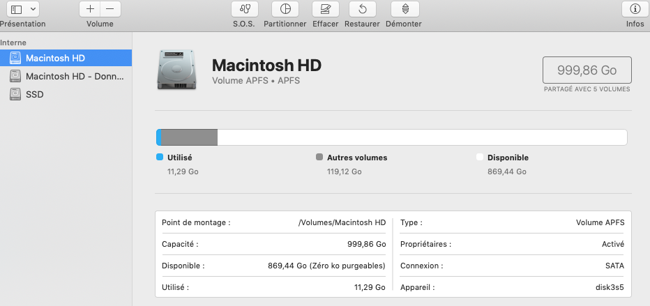Screen dimensions: 650x306
Task: Click the Point de montage label
Action: [196, 223]
